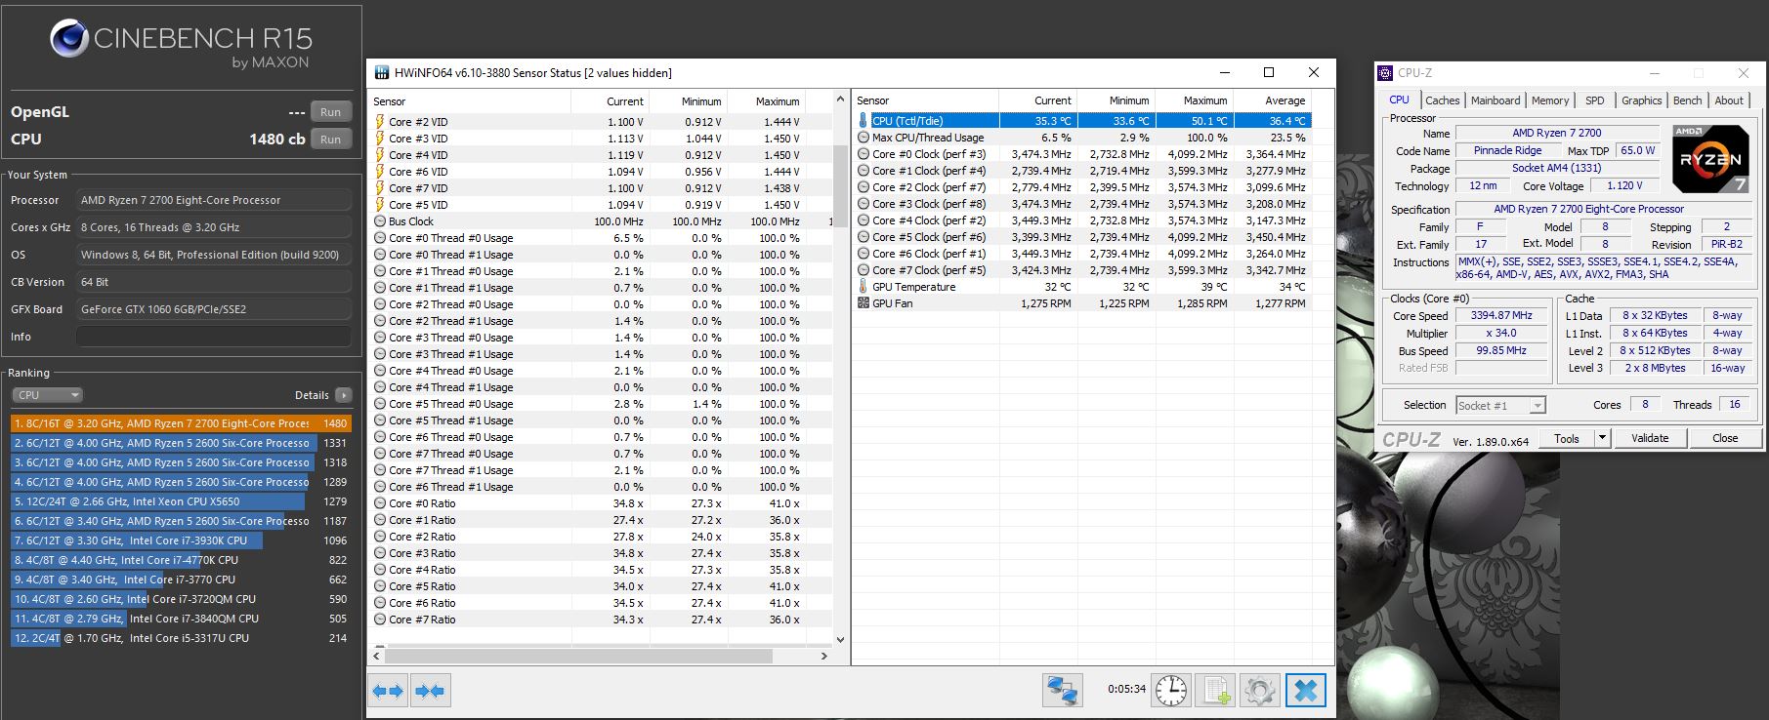Click HWiNFO left pane vertical scrollbar thumb
Screen dimensions: 1769x720
(840, 186)
